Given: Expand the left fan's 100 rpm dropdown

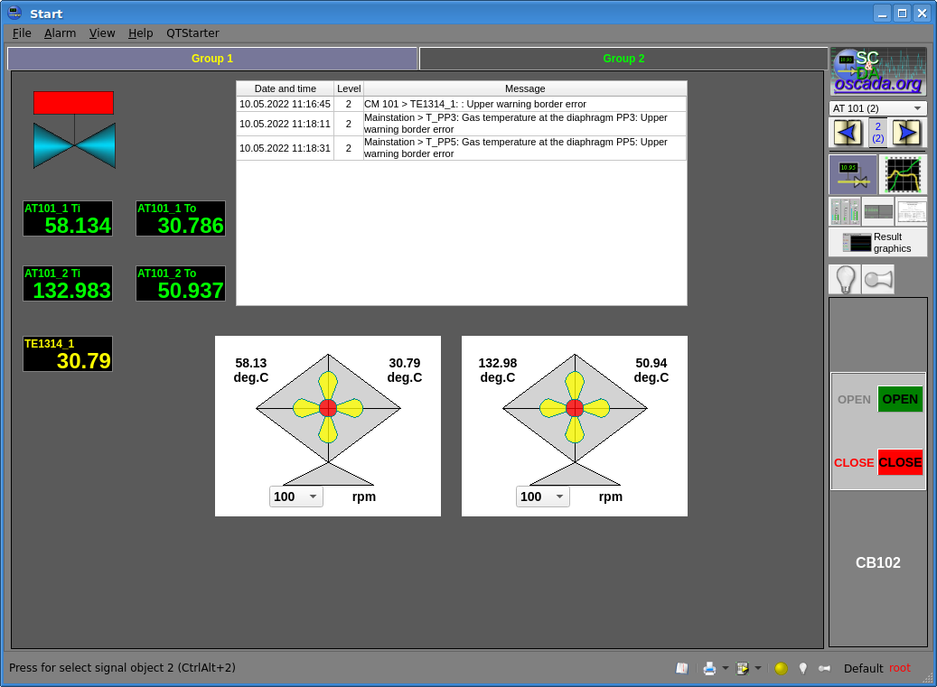Looking at the screenshot, I should [295, 497].
